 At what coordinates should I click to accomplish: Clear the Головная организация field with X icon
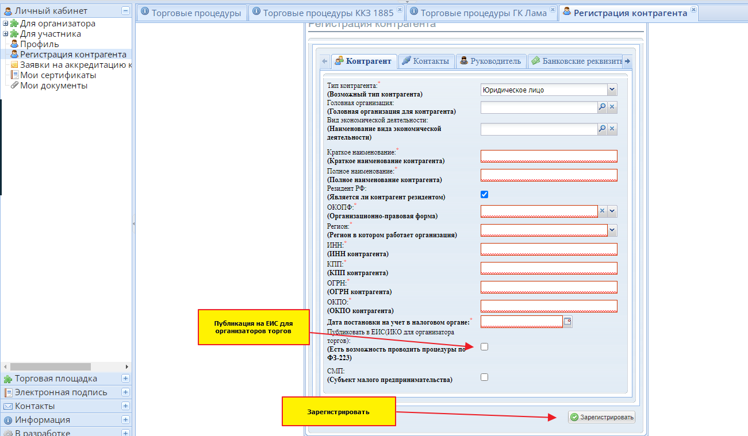pos(612,107)
